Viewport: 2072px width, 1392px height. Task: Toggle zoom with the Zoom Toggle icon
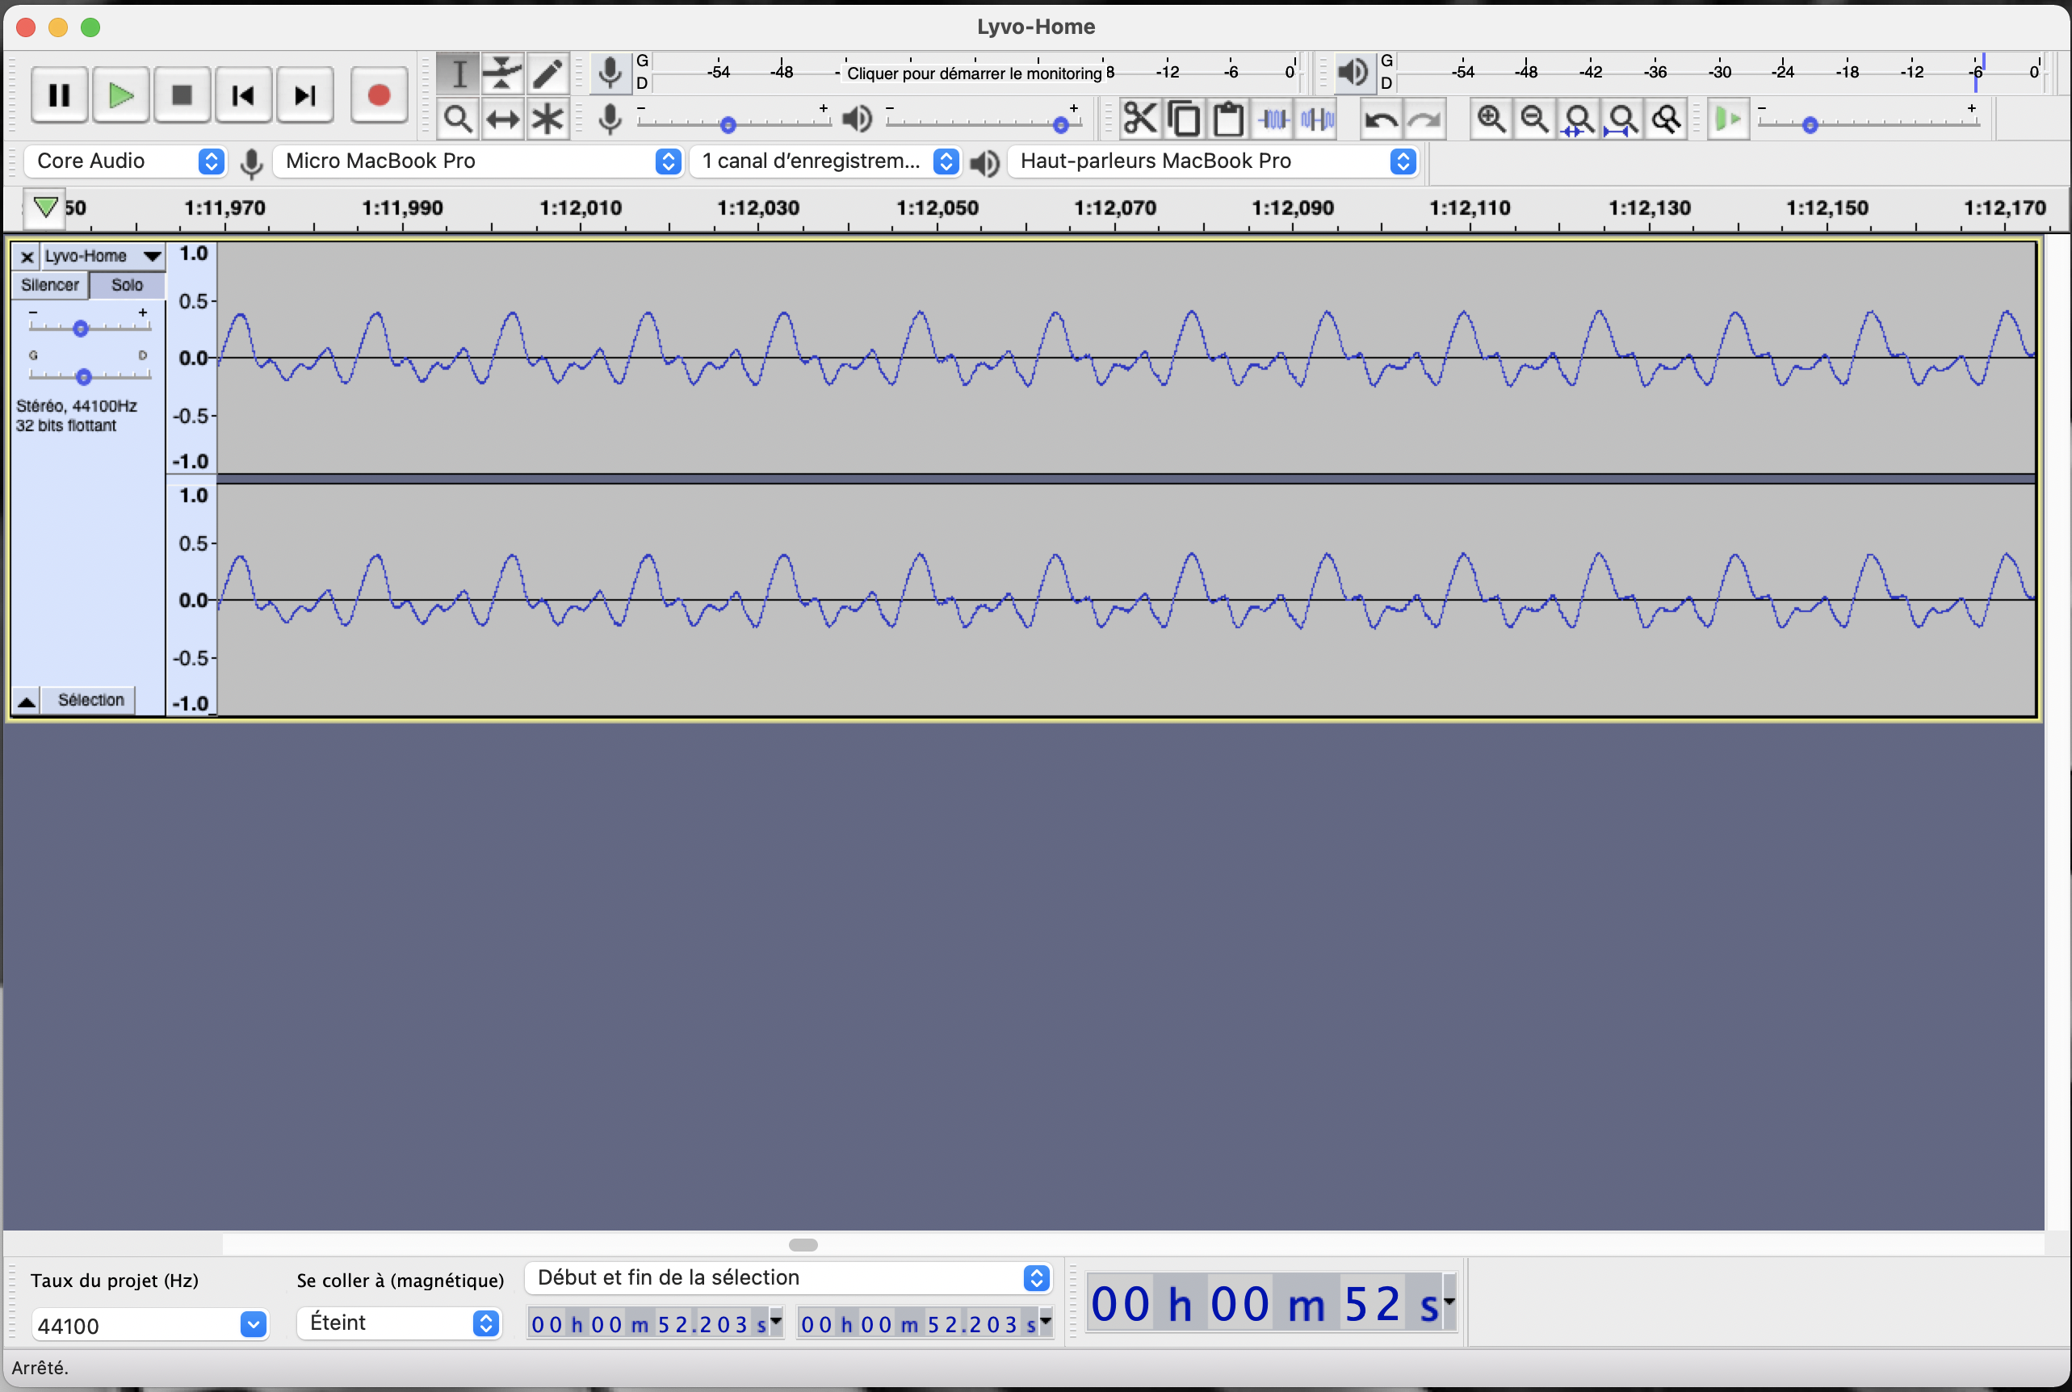click(1667, 119)
